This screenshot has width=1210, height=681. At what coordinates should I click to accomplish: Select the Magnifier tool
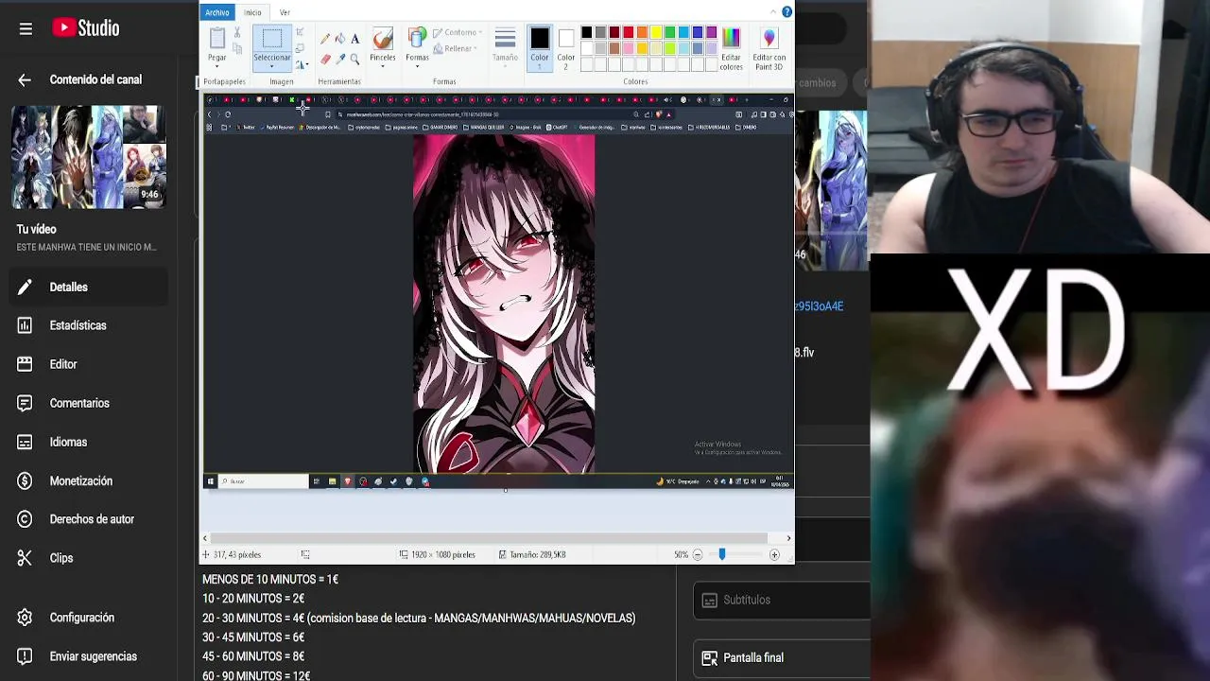coord(354,59)
